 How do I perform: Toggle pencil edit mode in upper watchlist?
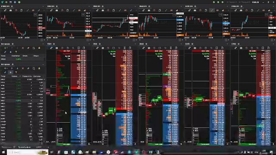tap(5, 52)
